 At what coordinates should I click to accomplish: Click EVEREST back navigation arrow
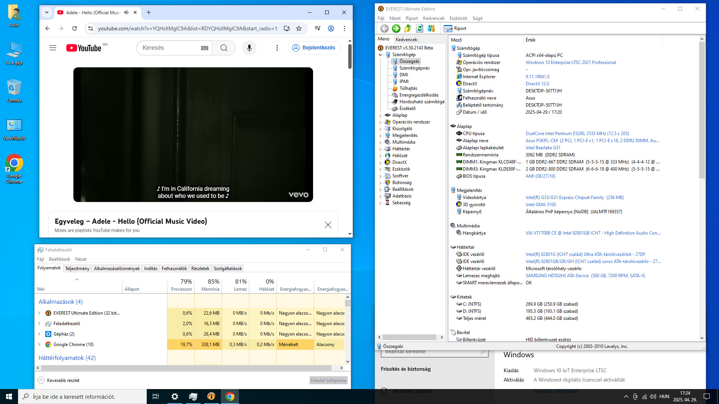384,28
